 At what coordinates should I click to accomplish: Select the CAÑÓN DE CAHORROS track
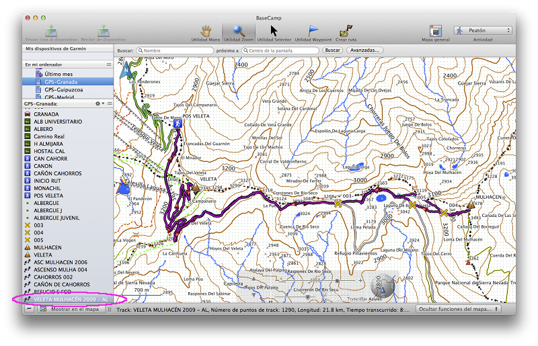pos(68,285)
